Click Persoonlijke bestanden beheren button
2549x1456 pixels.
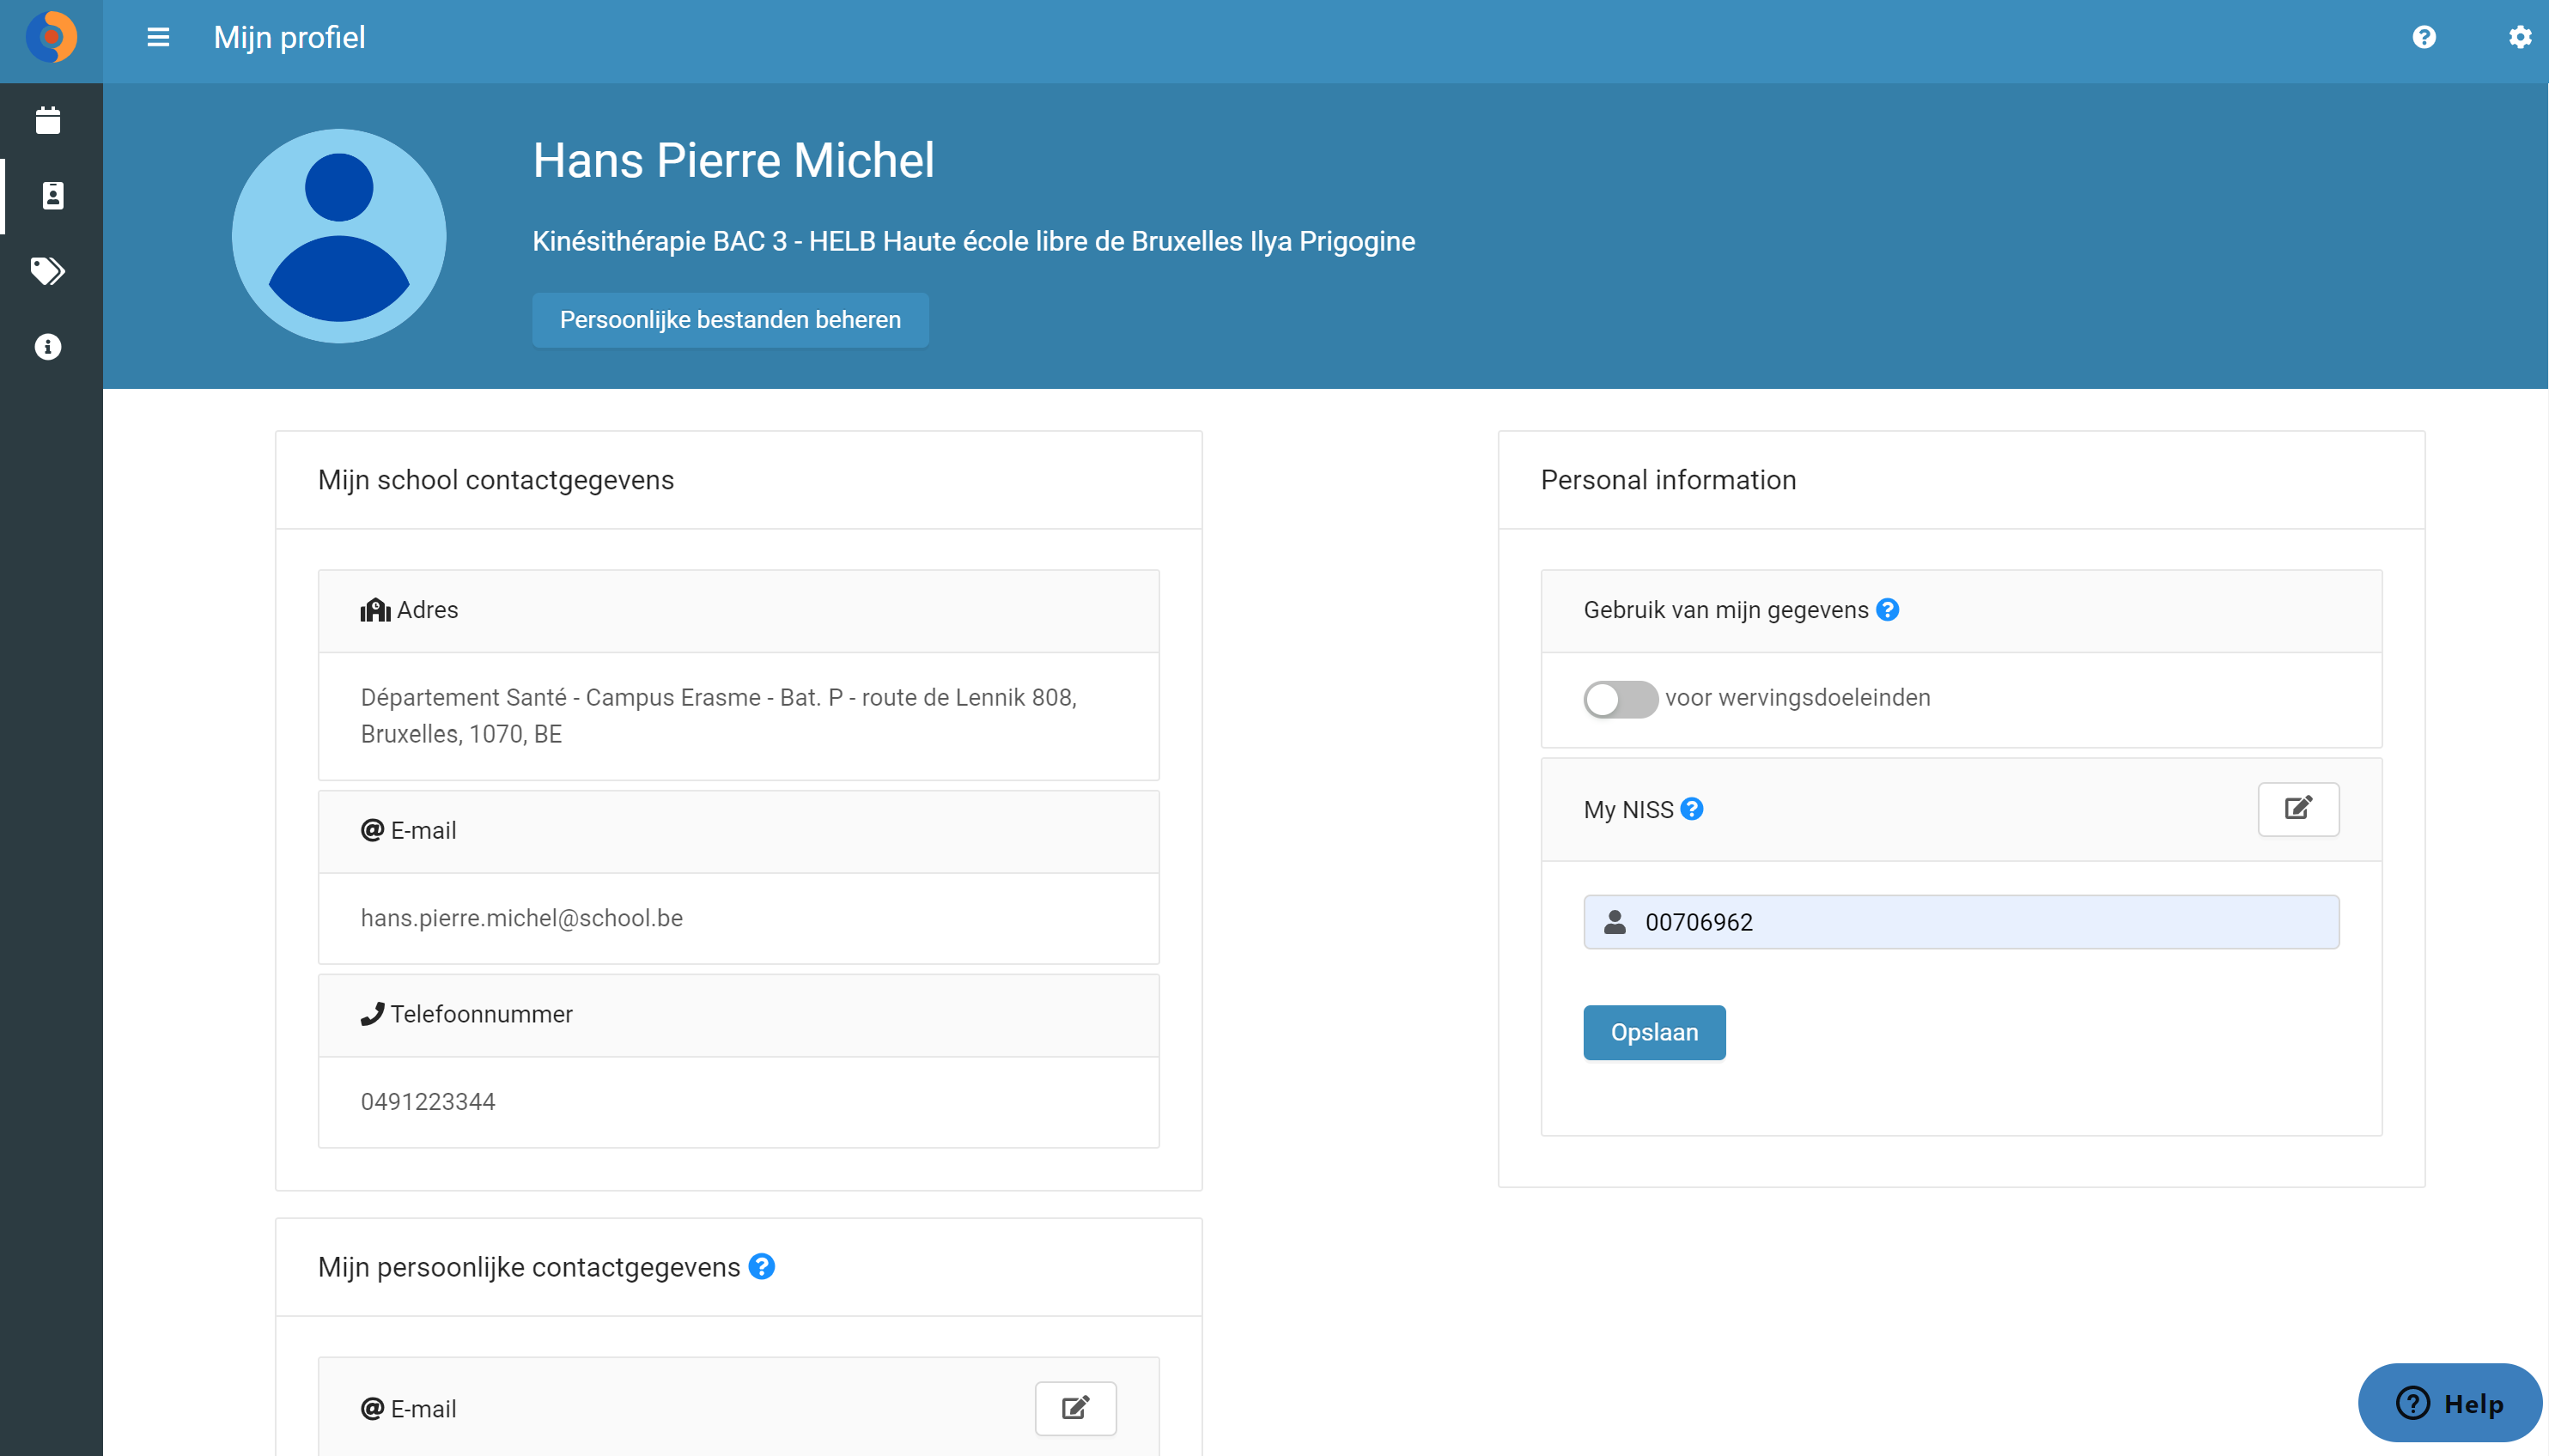(x=730, y=320)
